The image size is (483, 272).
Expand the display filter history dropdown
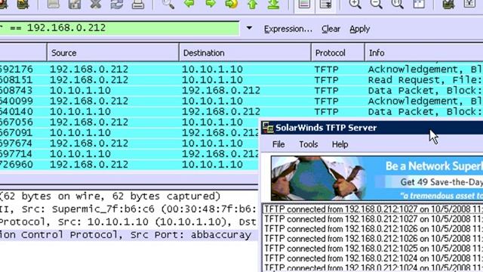[249, 28]
